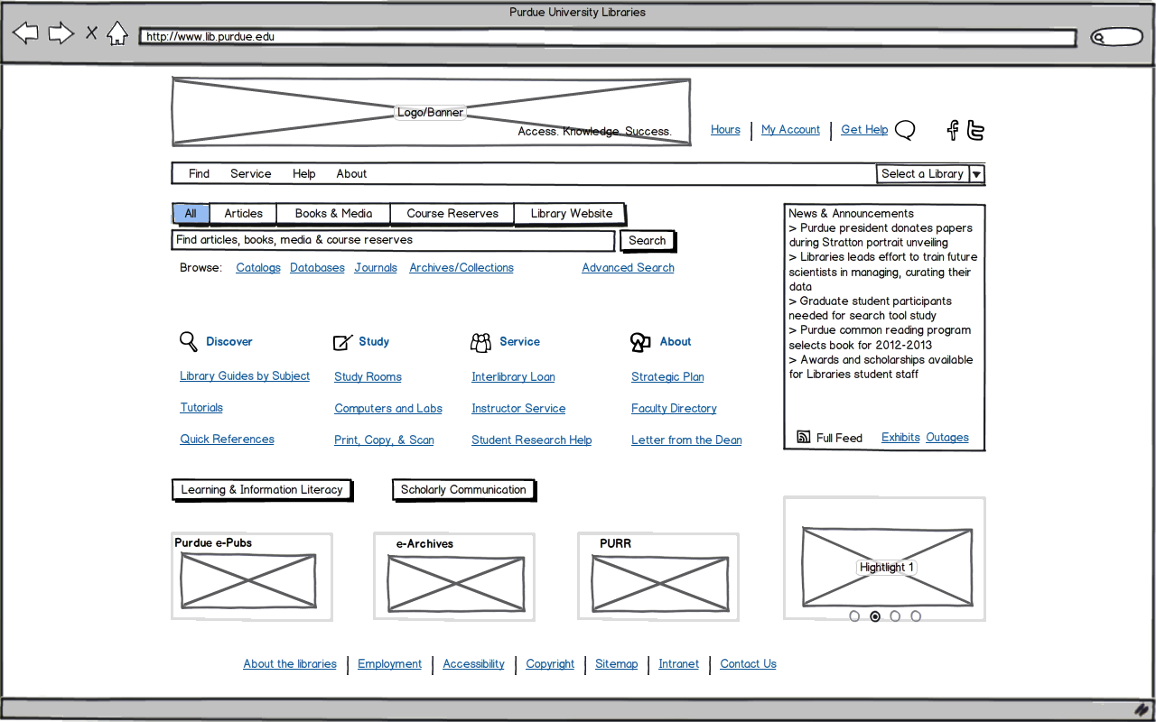Open the Interlibrary Loan link
The height and width of the screenshot is (722, 1156).
[513, 377]
